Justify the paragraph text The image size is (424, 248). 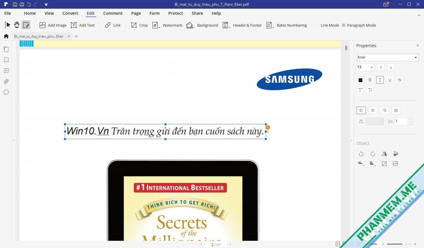tap(396, 110)
